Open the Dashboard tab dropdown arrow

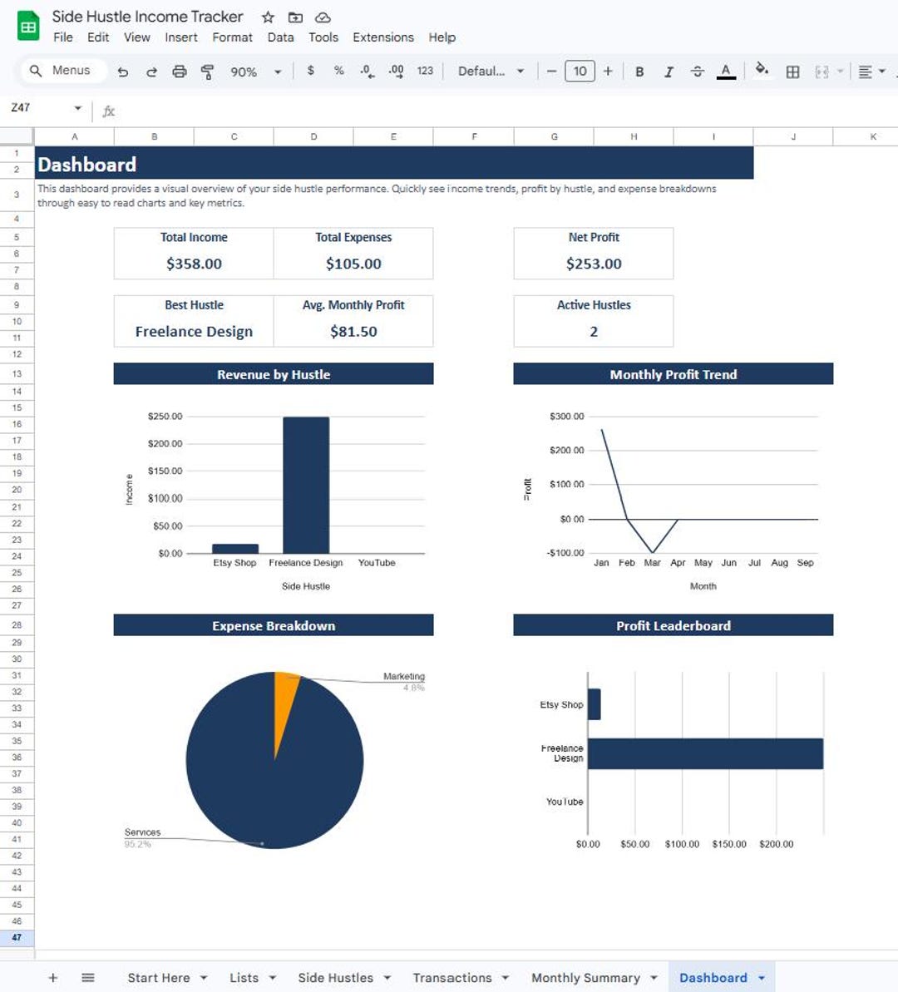[762, 978]
